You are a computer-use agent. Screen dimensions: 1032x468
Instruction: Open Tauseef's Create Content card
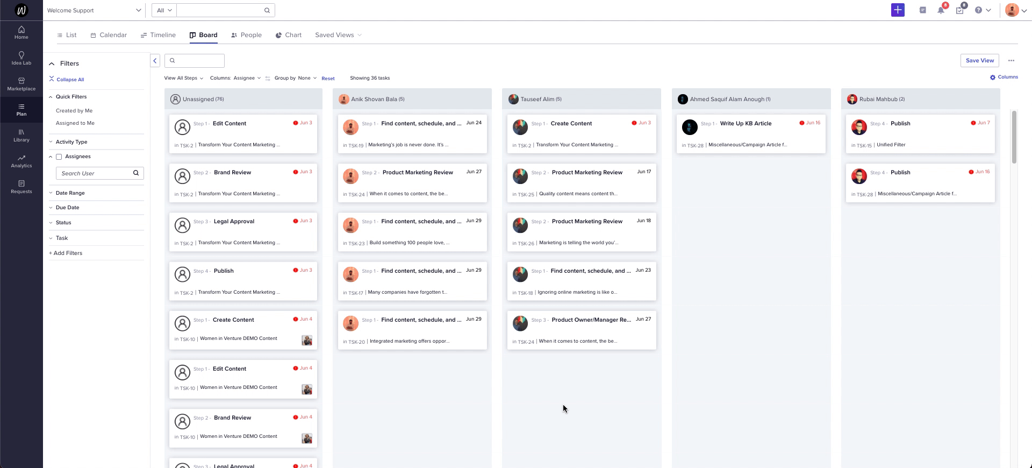pyautogui.click(x=582, y=134)
